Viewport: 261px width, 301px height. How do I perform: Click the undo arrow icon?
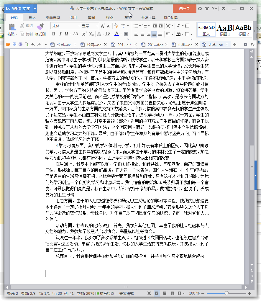click(x=33, y=45)
